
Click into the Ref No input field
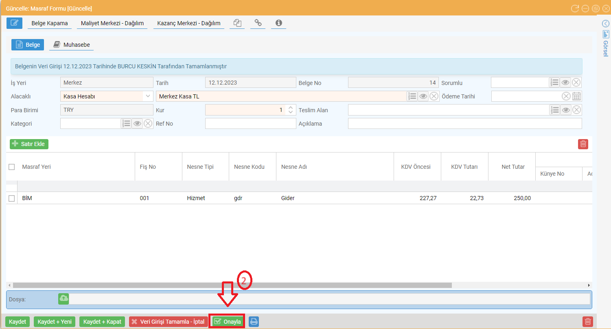pyautogui.click(x=250, y=123)
